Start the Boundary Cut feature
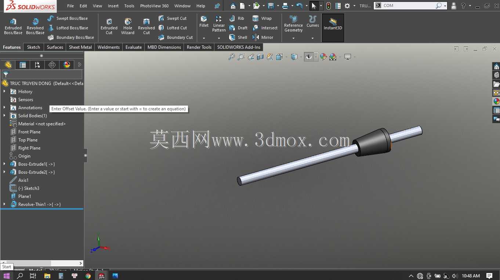 175,37
